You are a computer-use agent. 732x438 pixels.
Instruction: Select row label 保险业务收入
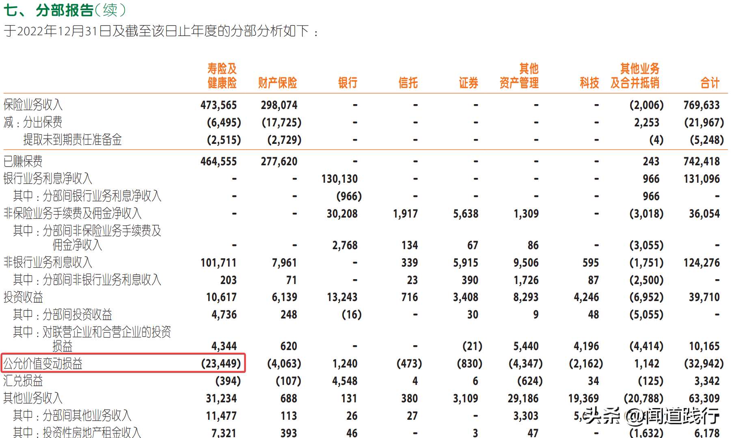pos(33,105)
